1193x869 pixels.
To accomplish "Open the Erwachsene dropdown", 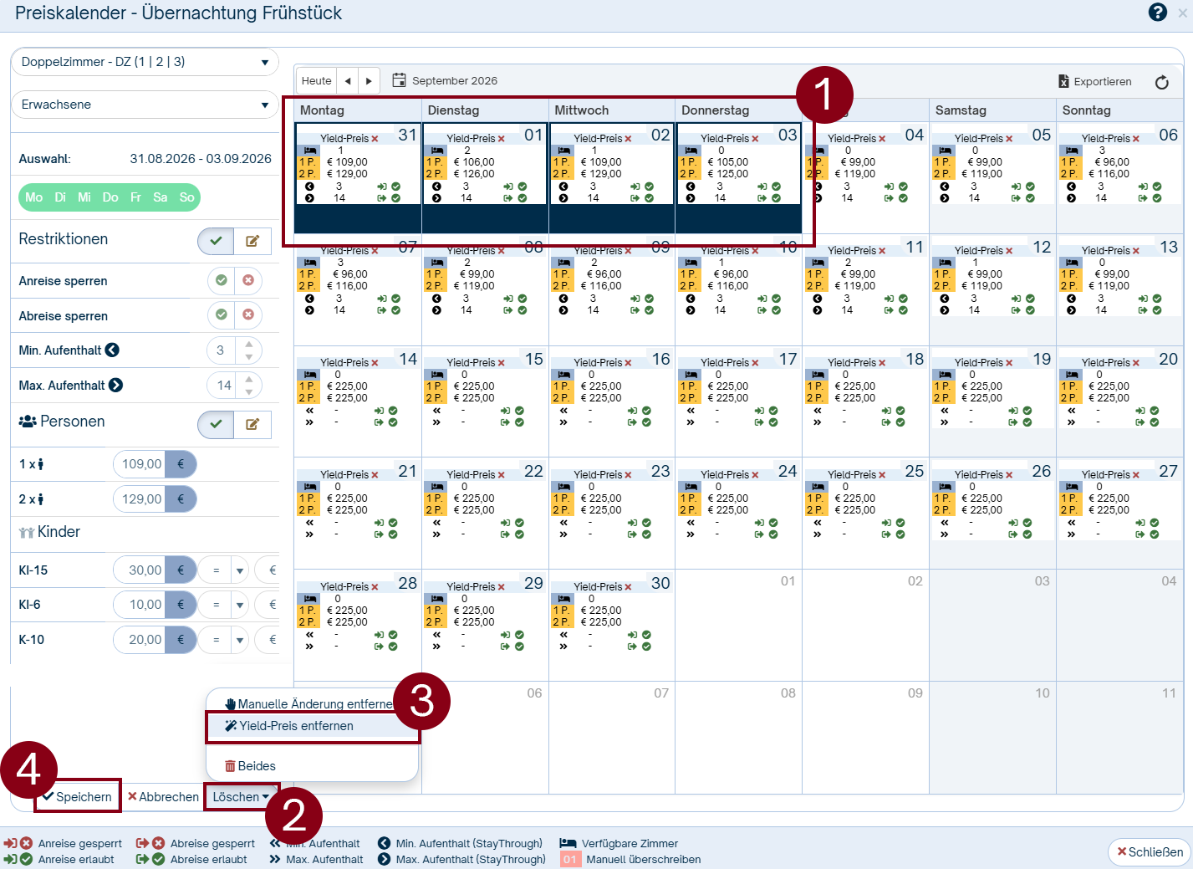I will click(145, 105).
